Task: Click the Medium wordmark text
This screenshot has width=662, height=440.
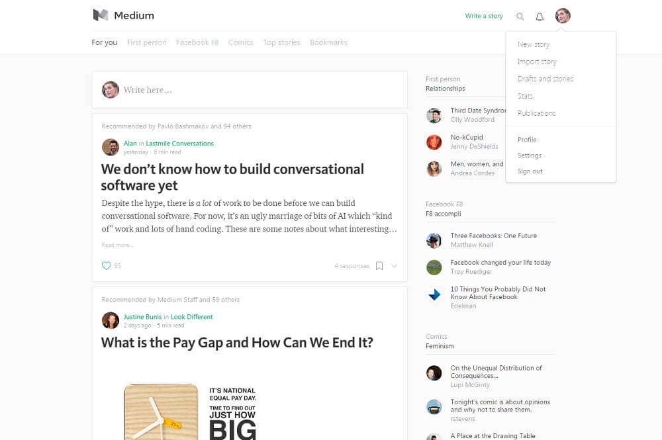Action: pyautogui.click(x=134, y=16)
